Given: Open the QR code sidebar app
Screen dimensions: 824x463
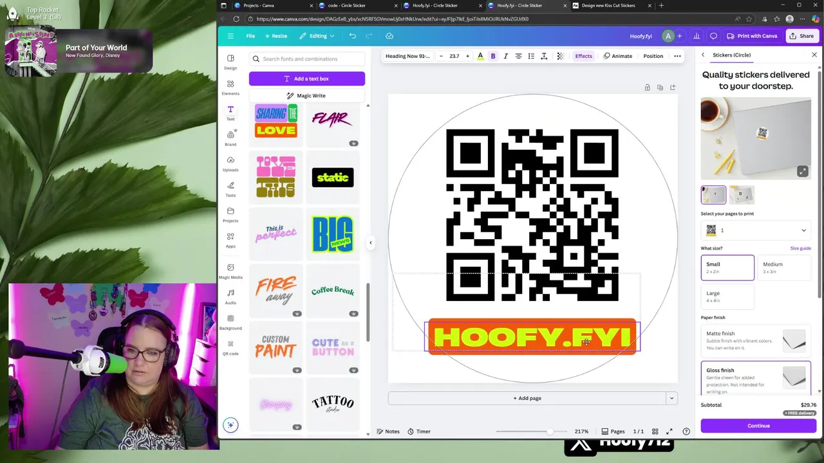Looking at the screenshot, I should pos(230,347).
